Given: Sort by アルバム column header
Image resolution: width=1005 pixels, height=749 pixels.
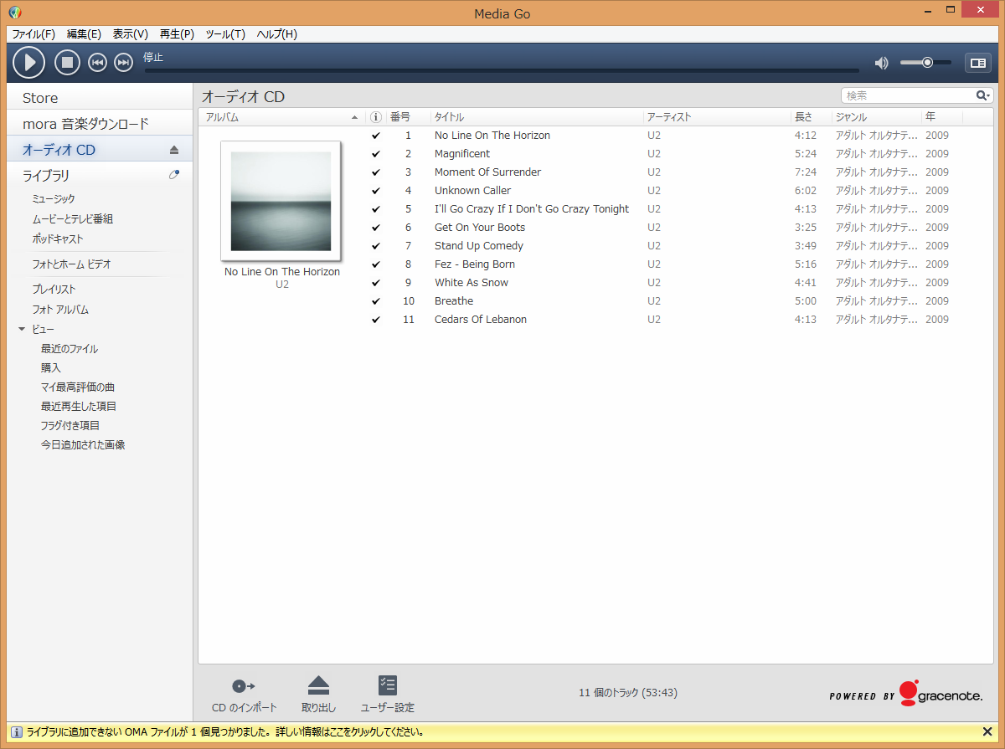Looking at the screenshot, I should pyautogui.click(x=281, y=117).
